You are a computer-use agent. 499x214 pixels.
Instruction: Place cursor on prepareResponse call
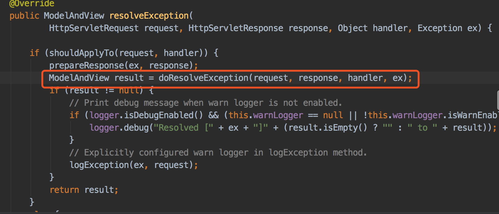click(x=86, y=65)
